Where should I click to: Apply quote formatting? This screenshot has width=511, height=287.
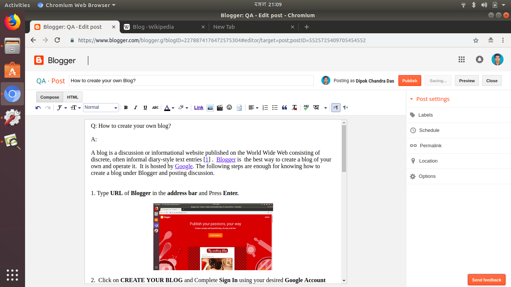pos(285,108)
